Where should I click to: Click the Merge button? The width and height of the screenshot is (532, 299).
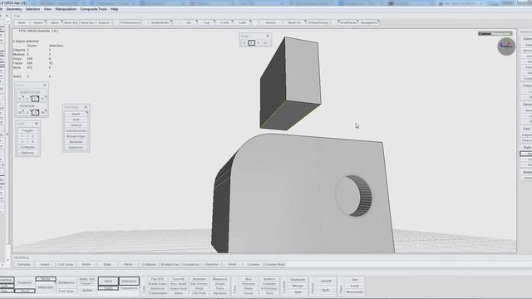pyautogui.click(x=298, y=286)
